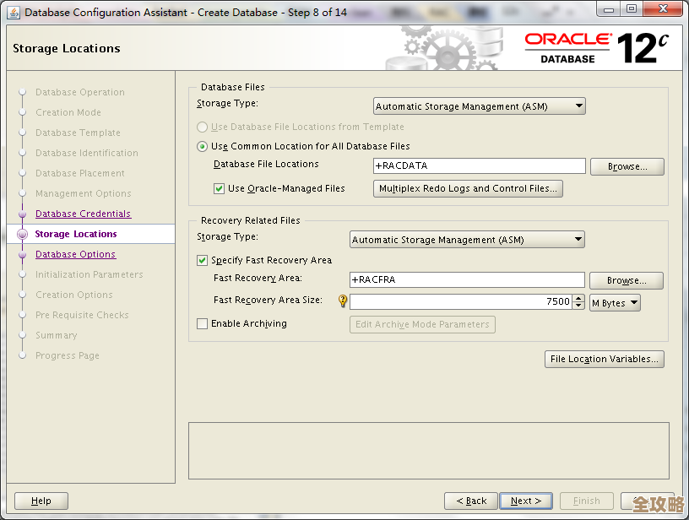Image resolution: width=689 pixels, height=520 pixels.
Task: Open the M Bytes units dropdown
Action: [x=615, y=301]
